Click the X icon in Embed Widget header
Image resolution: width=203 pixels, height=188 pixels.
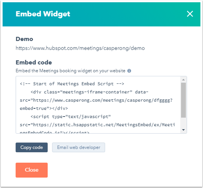click(190, 14)
